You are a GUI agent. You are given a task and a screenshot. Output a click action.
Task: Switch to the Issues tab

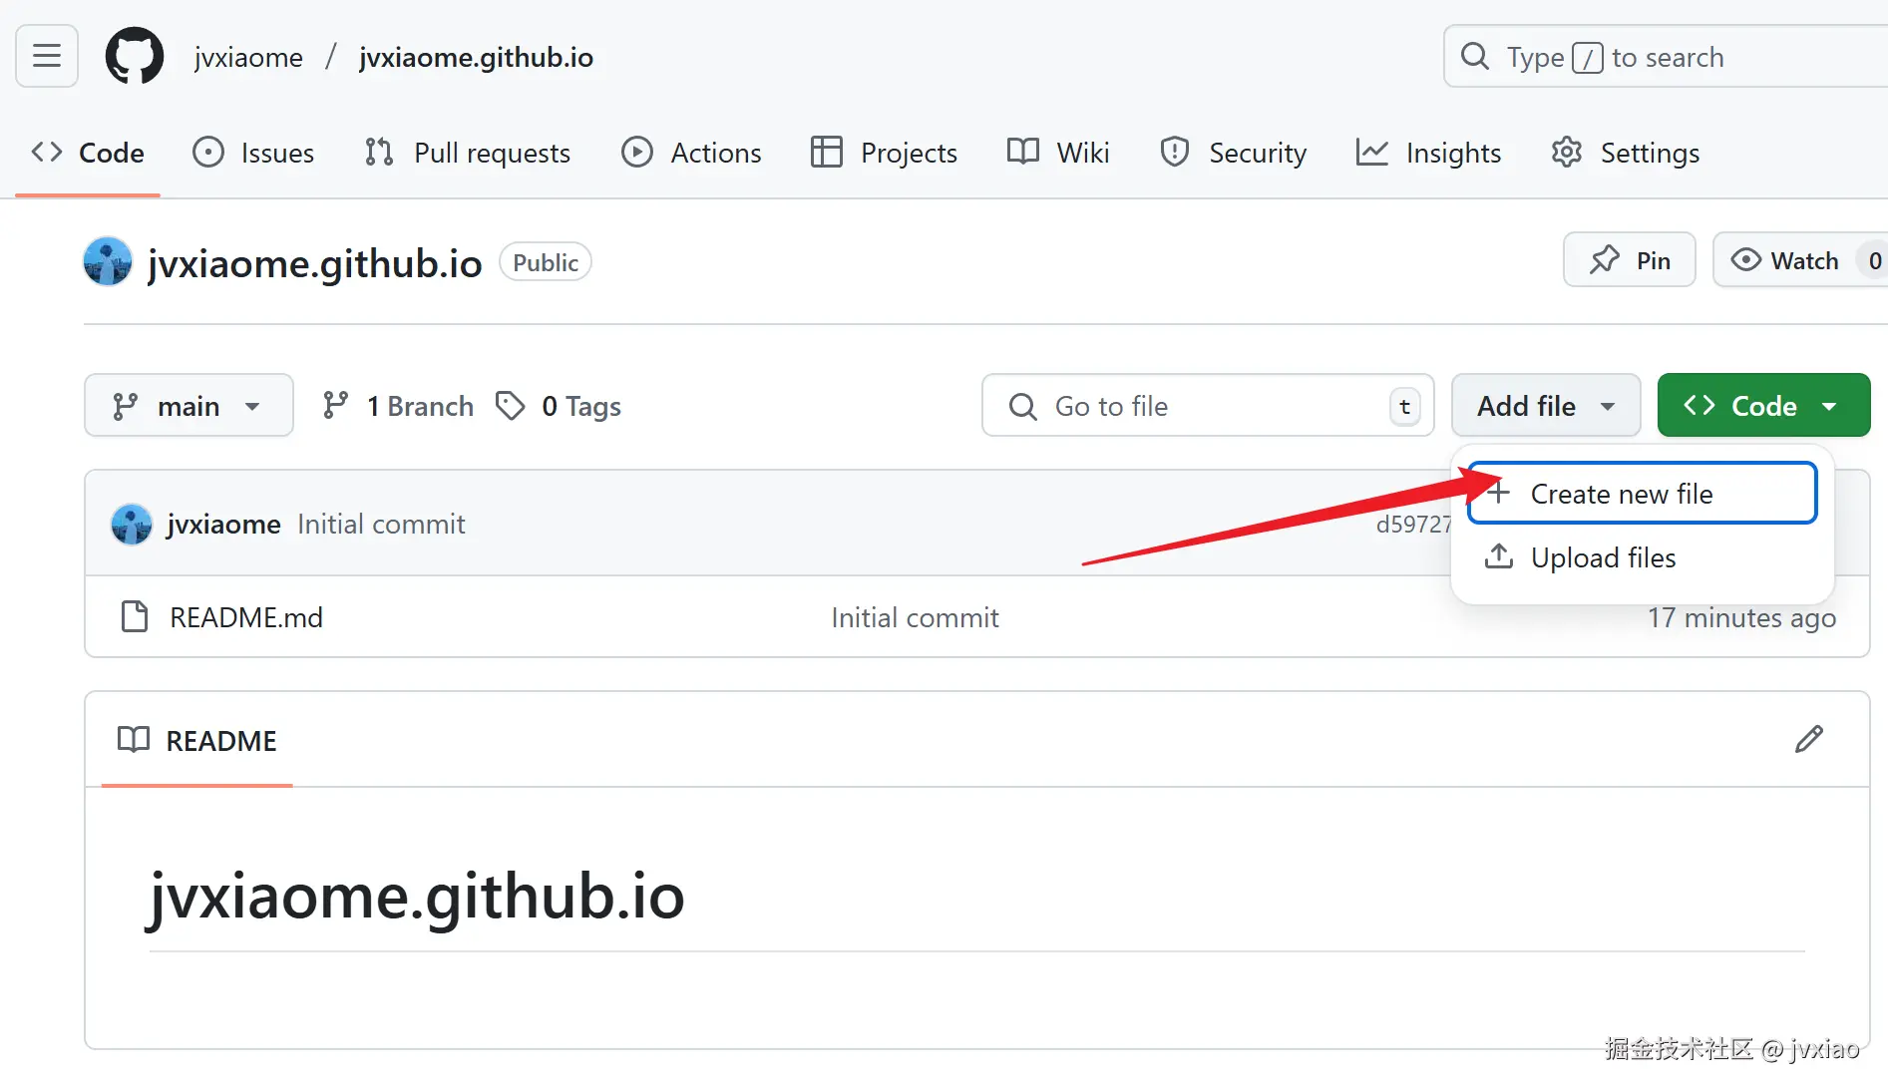[253, 153]
